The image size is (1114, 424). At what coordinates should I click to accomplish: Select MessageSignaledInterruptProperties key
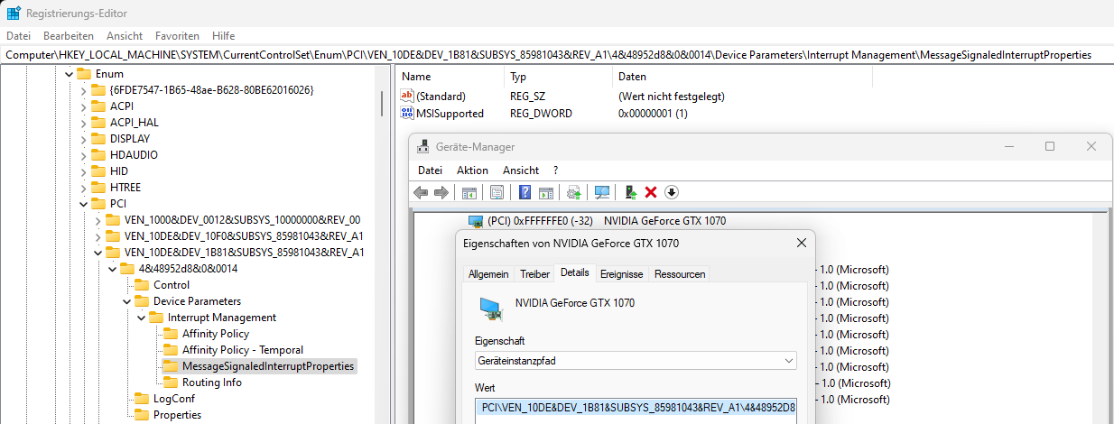point(268,365)
